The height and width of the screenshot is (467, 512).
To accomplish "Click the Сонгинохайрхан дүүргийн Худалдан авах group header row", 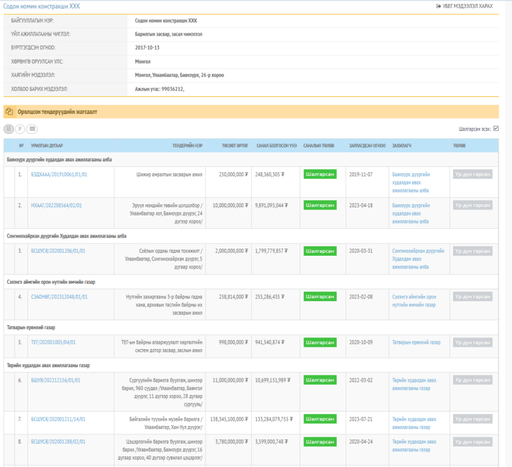I will 251,236.
